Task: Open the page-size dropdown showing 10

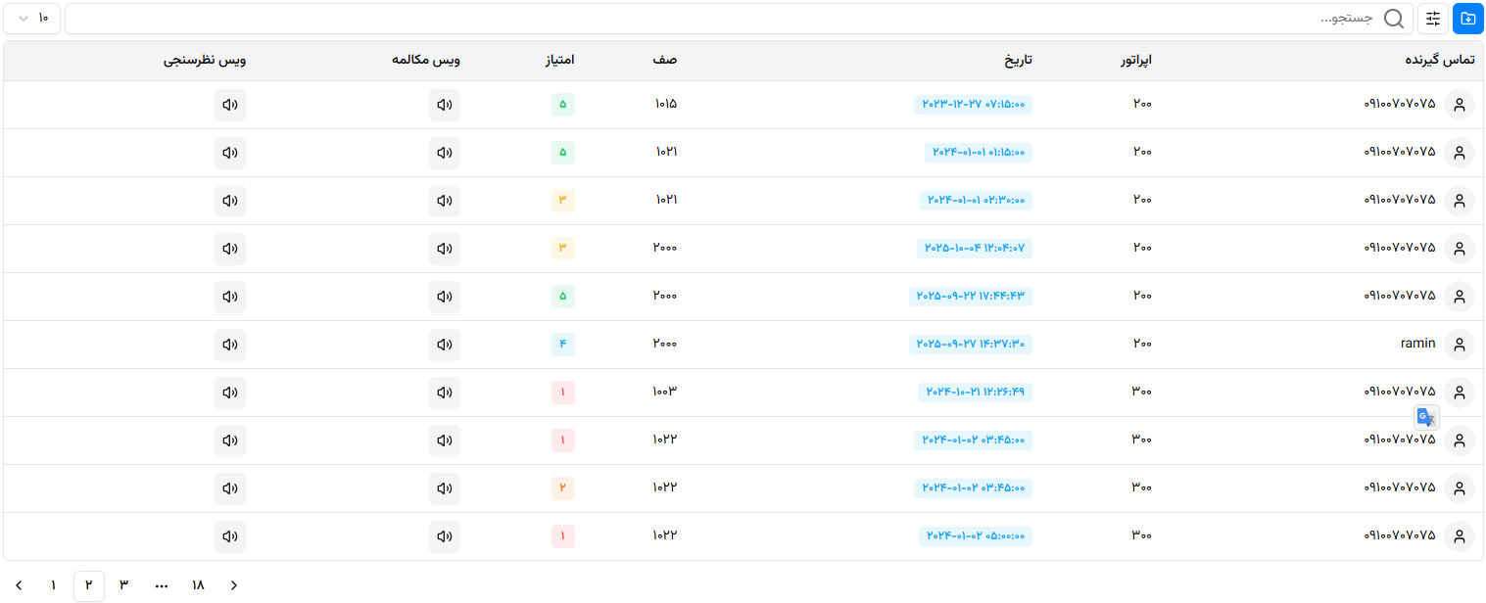Action: coord(32,19)
